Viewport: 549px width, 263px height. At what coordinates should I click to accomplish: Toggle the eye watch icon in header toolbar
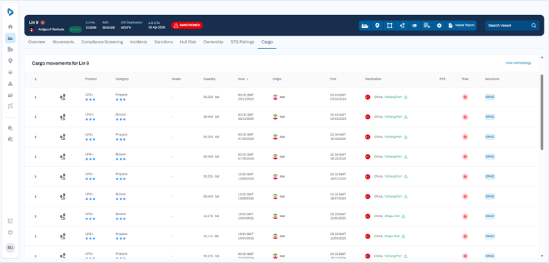pyautogui.click(x=415, y=26)
